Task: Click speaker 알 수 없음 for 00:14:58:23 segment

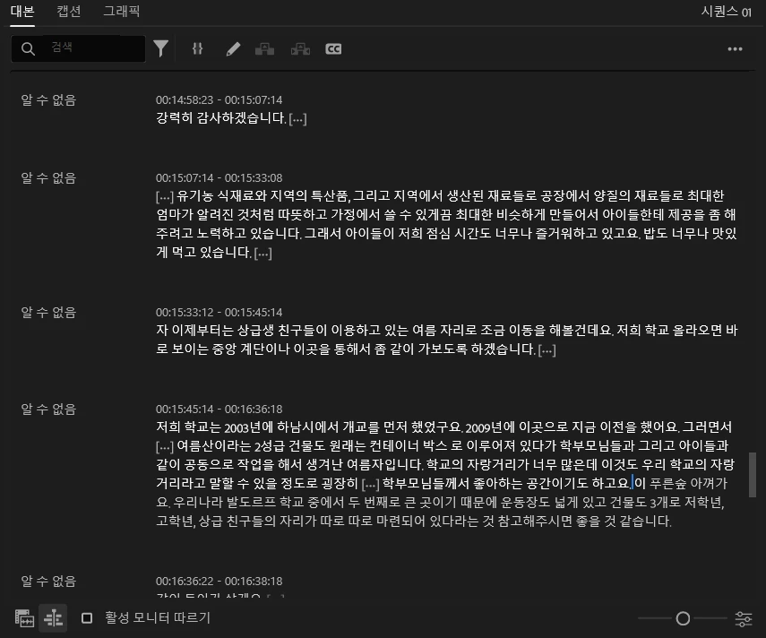Action: 48,100
